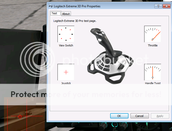This screenshot has width=172, height=131.
Task: Click 'Logitech Extreme 3D Pro test page.' text
Action: (x=75, y=21)
